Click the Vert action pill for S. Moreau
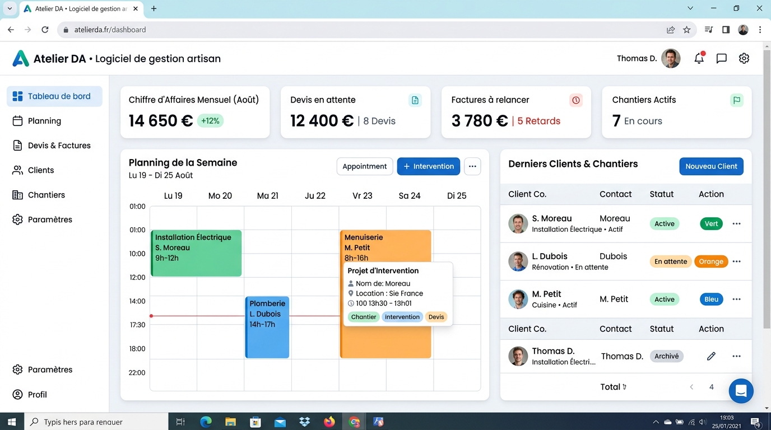The height and width of the screenshot is (430, 771). click(x=711, y=223)
